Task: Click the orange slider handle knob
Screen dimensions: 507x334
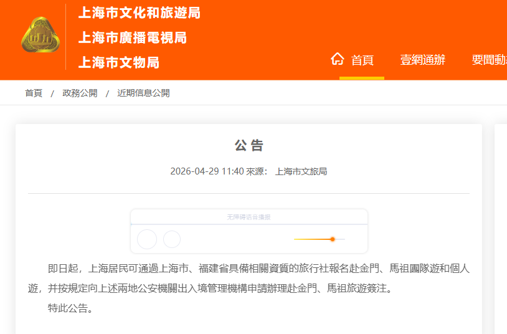Action: [333, 239]
